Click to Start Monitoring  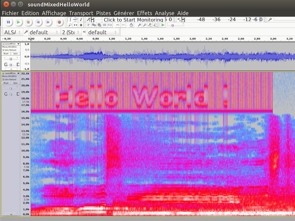point(133,20)
